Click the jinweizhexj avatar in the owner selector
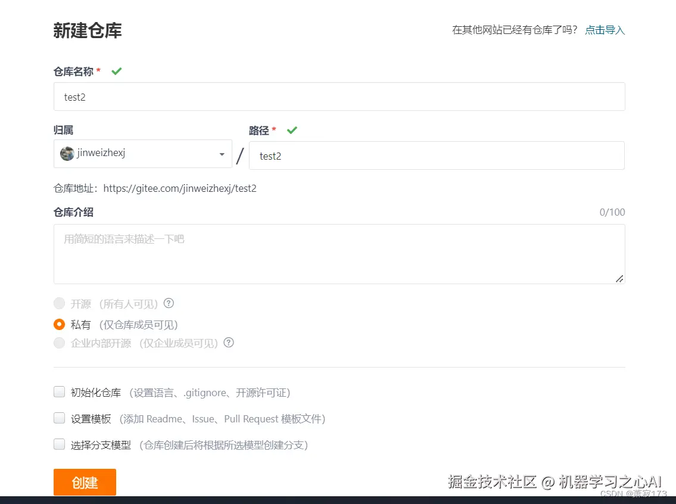 coord(67,153)
